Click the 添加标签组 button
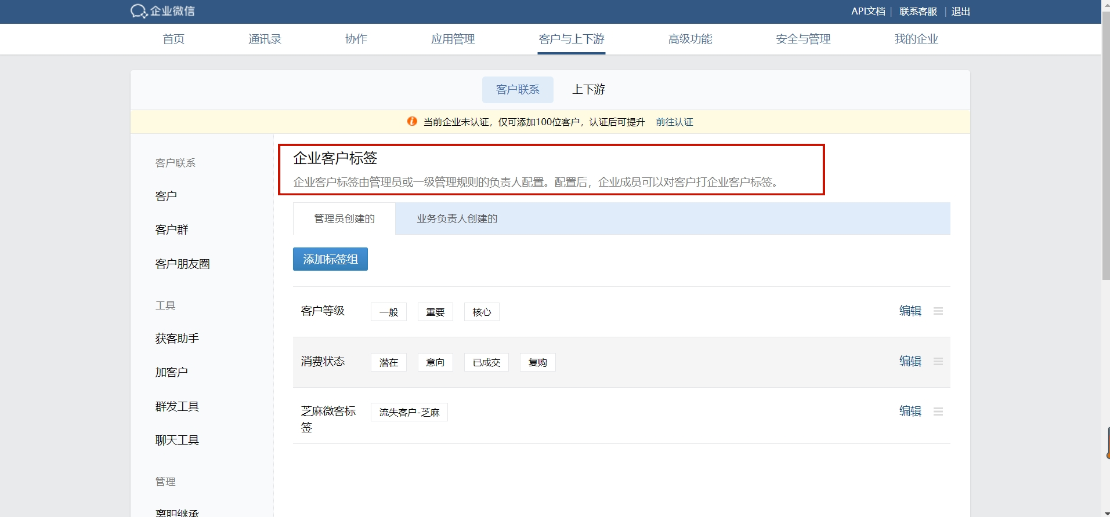The width and height of the screenshot is (1110, 517). point(330,259)
